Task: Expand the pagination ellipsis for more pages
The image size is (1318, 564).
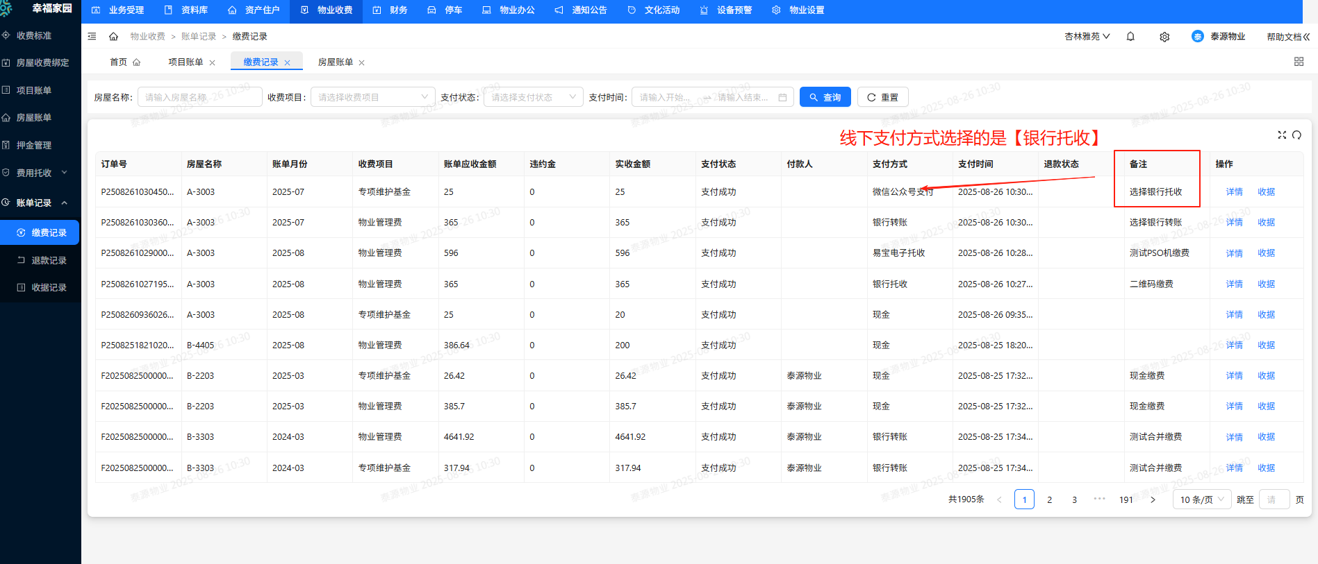Action: click(1099, 499)
